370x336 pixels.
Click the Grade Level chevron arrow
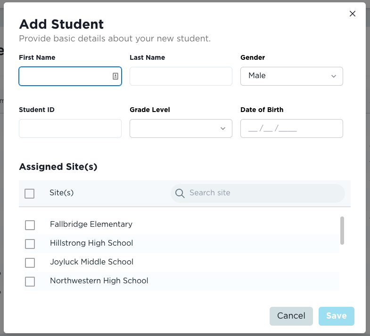223,128
